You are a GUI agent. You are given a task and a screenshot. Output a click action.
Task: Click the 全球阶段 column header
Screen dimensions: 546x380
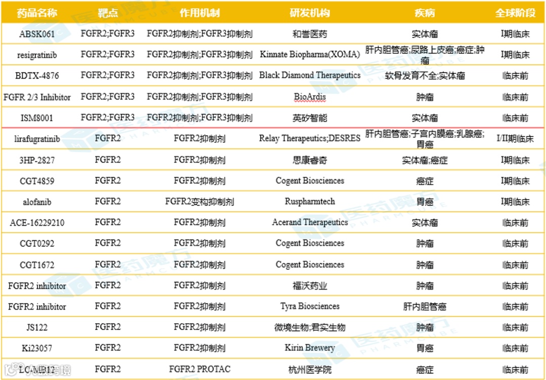[515, 13]
